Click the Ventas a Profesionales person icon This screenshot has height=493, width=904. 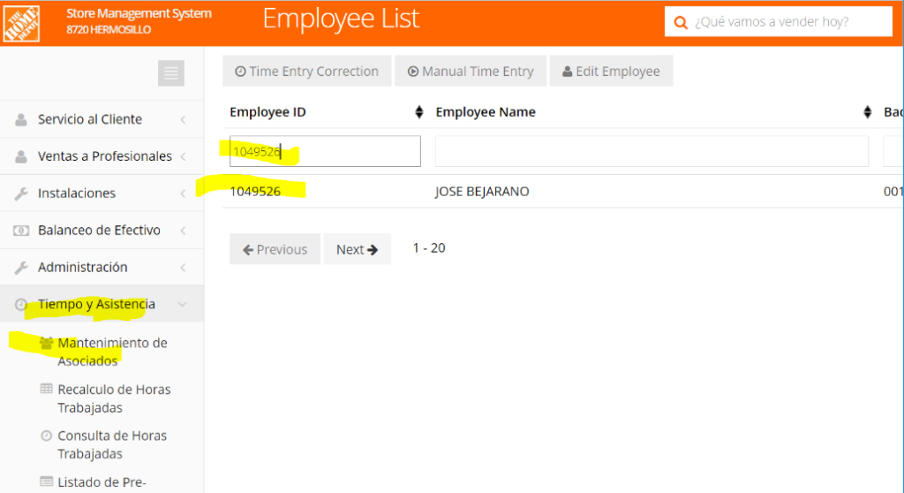(21, 156)
